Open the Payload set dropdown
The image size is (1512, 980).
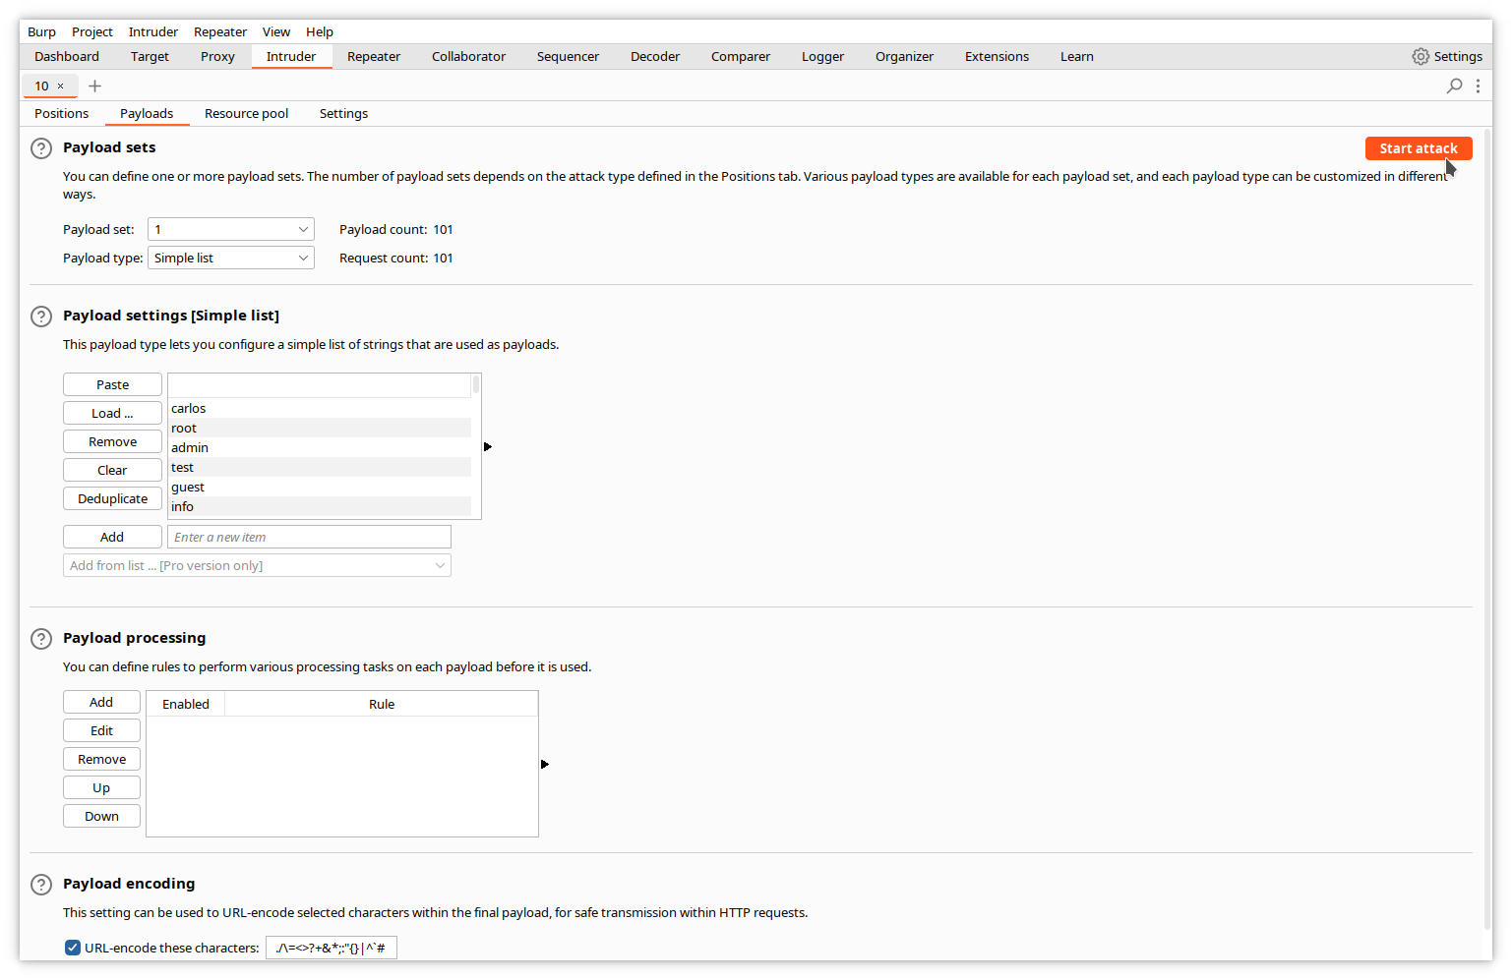point(231,230)
